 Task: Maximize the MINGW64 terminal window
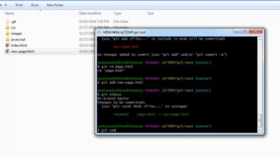[245, 31]
